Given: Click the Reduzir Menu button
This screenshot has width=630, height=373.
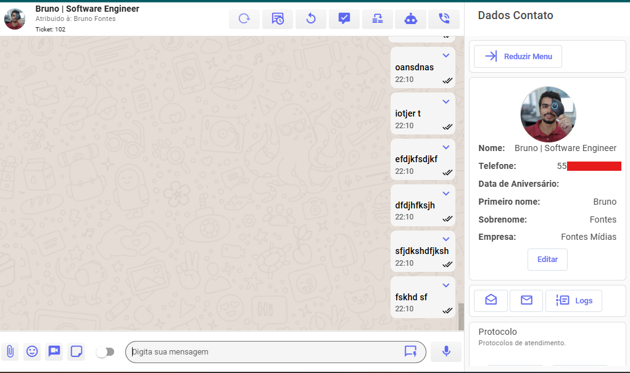Looking at the screenshot, I should click(518, 56).
